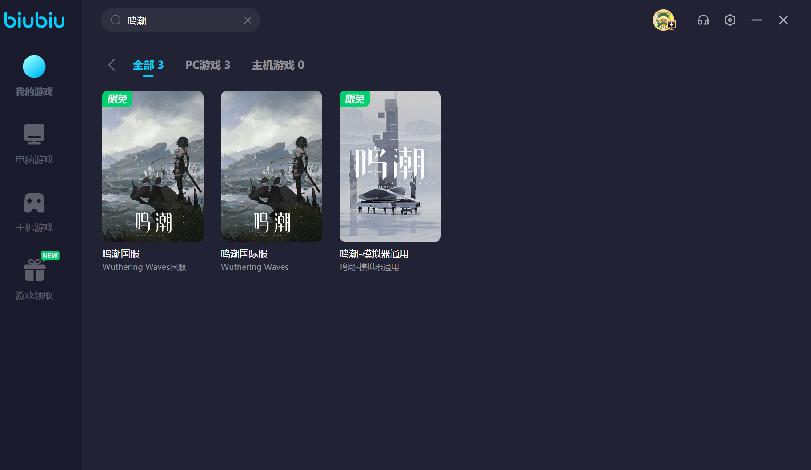Select the 鸣潮-模拟器通用 game cover
Image resolution: width=811 pixels, height=470 pixels.
390,166
